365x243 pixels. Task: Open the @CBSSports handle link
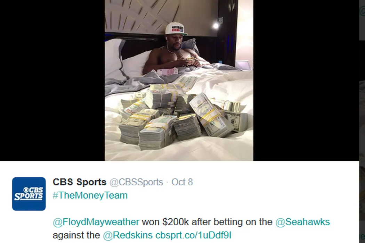(136, 182)
